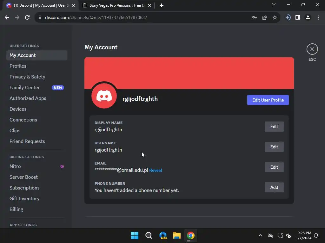Click the address bar URL

pyautogui.click(x=96, y=18)
